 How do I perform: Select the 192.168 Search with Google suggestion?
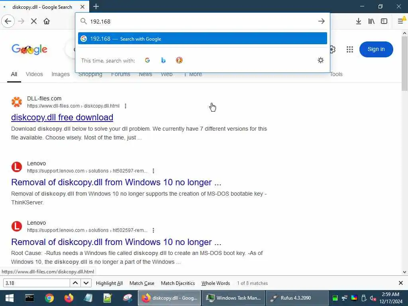tap(202, 39)
